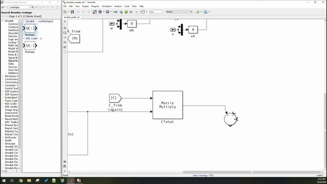Click the Stop simulation button
The width and height of the screenshot is (327, 184).
pyautogui.click(x=136, y=12)
